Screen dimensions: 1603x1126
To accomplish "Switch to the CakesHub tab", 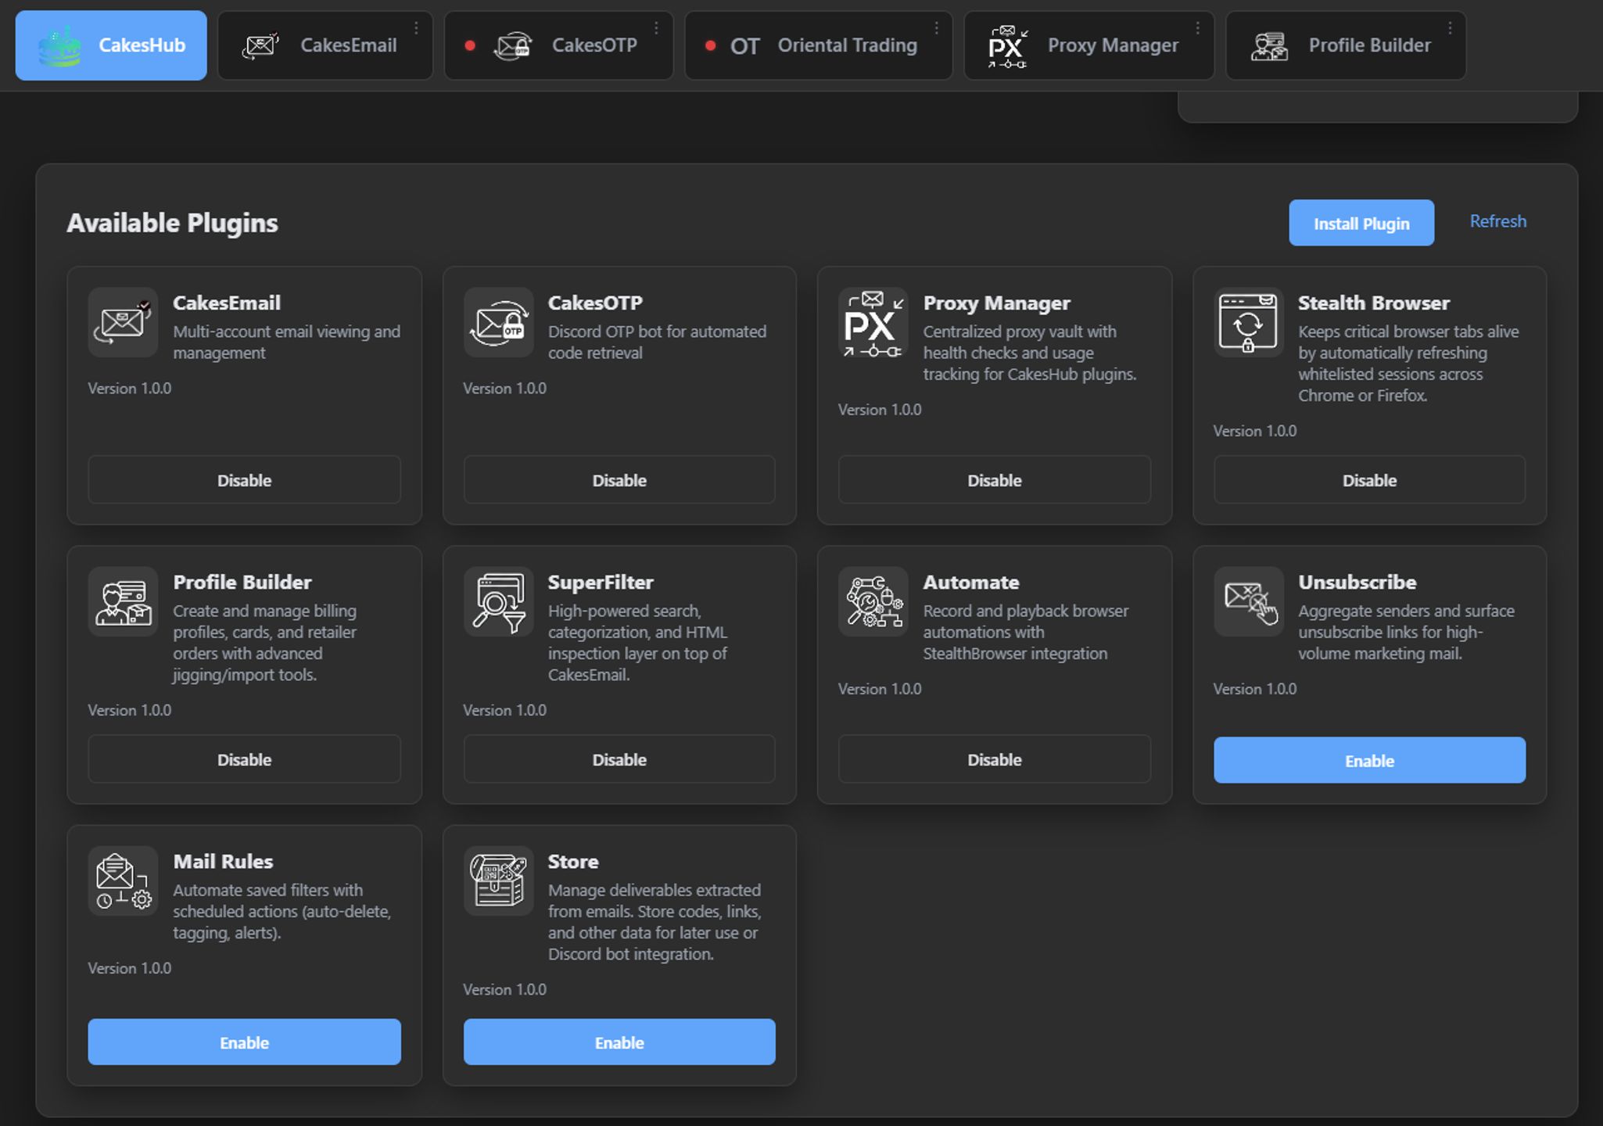I will click(111, 45).
